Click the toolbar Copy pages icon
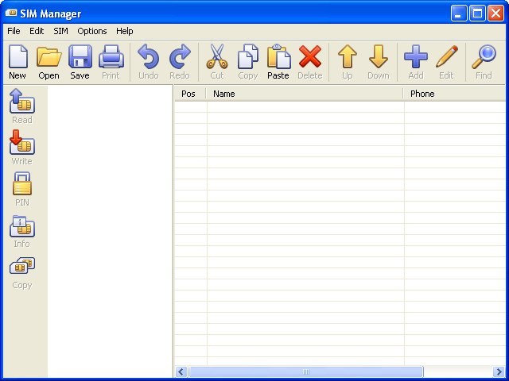Screen dimensions: 509x381 [247, 62]
